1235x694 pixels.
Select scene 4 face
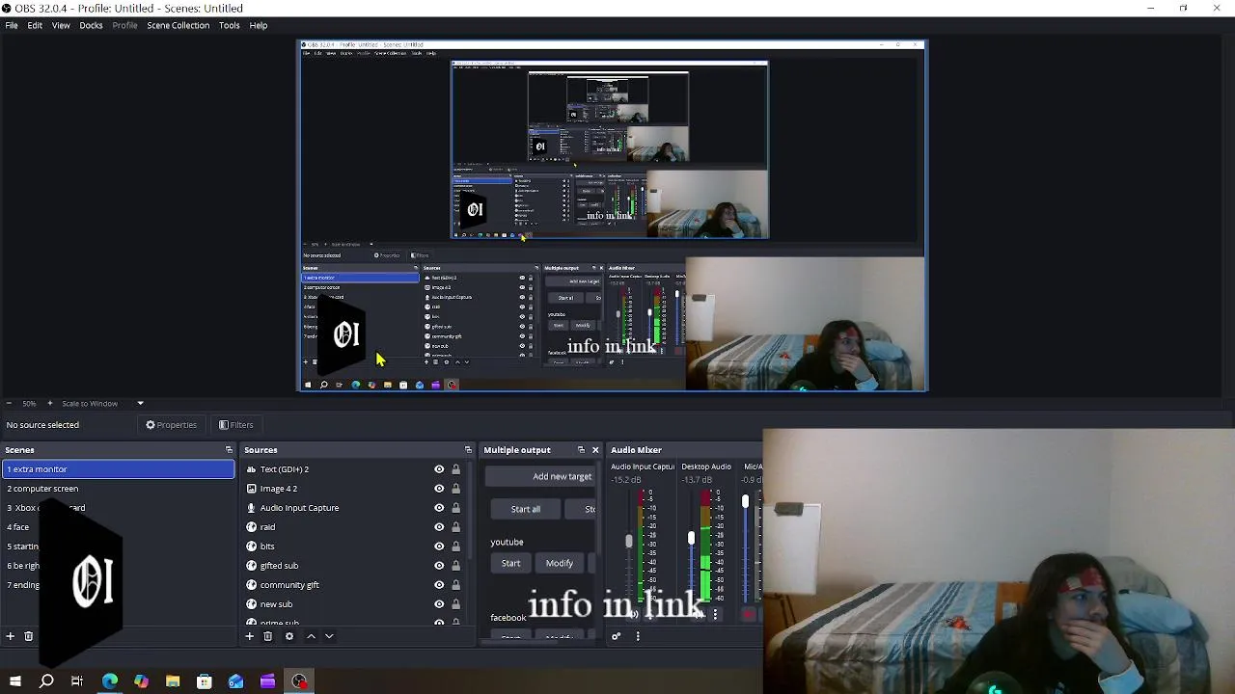point(118,527)
